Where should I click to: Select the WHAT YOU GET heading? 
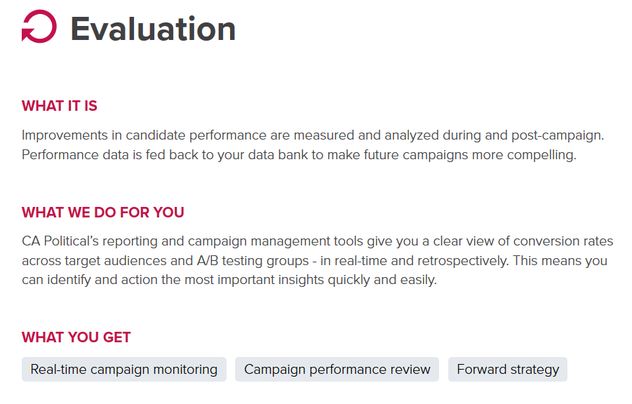pyautogui.click(x=76, y=337)
